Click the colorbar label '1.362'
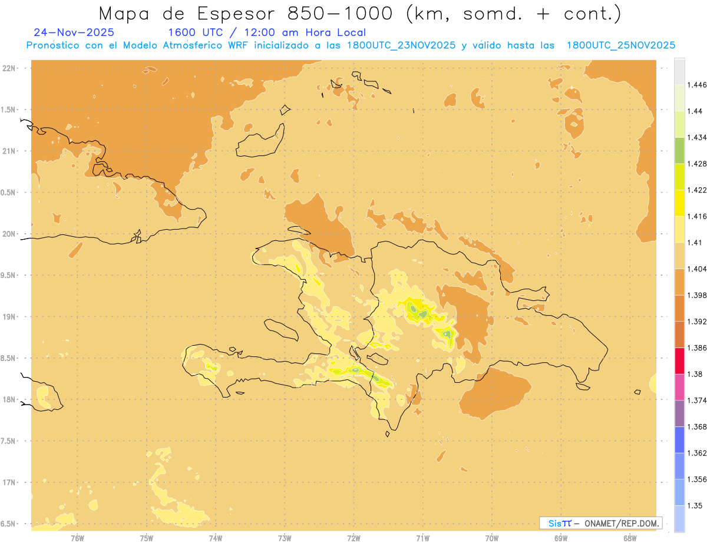707x546 pixels. coord(697,453)
